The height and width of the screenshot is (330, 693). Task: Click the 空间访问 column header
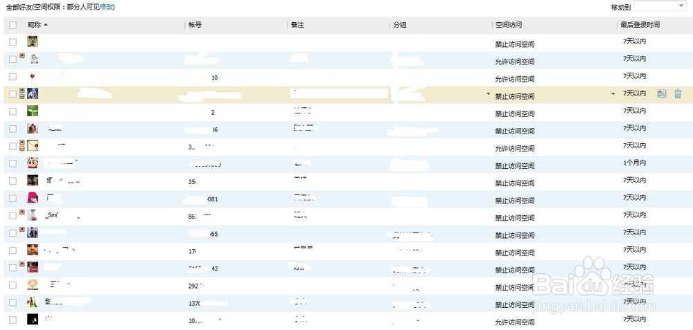point(509,25)
